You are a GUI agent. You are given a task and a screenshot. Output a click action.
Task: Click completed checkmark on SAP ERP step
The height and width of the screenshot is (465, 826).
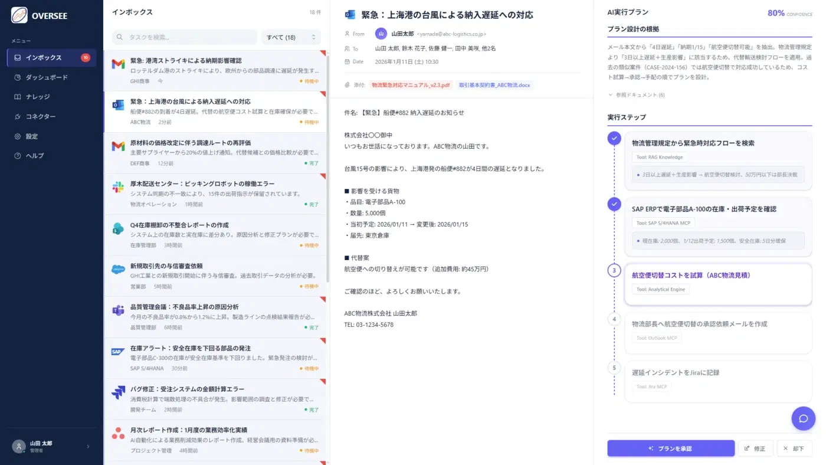coord(614,204)
